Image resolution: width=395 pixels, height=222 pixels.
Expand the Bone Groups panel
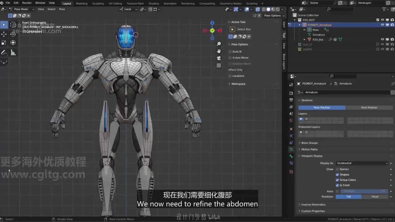pyautogui.click(x=309, y=143)
